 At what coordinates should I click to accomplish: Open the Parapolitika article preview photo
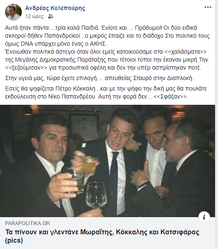point(108,161)
